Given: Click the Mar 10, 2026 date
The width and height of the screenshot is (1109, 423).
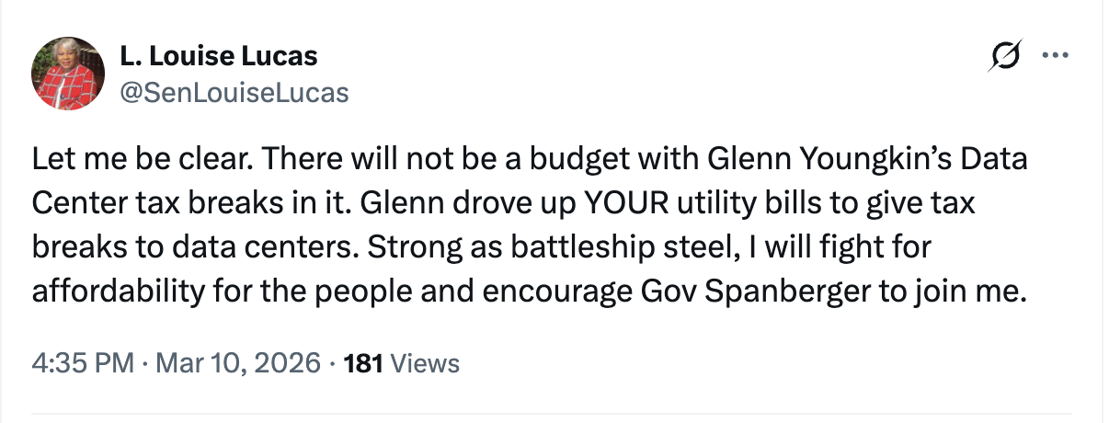Looking at the screenshot, I should [x=237, y=363].
